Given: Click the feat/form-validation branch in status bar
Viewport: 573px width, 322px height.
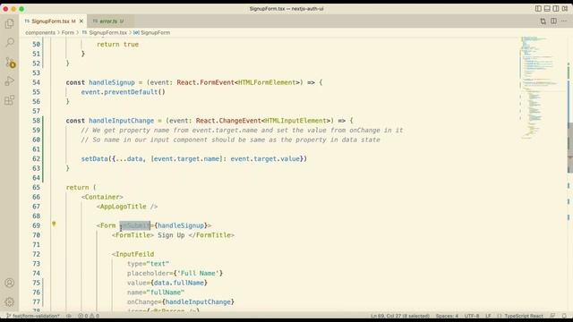Looking at the screenshot, I should pos(32,316).
